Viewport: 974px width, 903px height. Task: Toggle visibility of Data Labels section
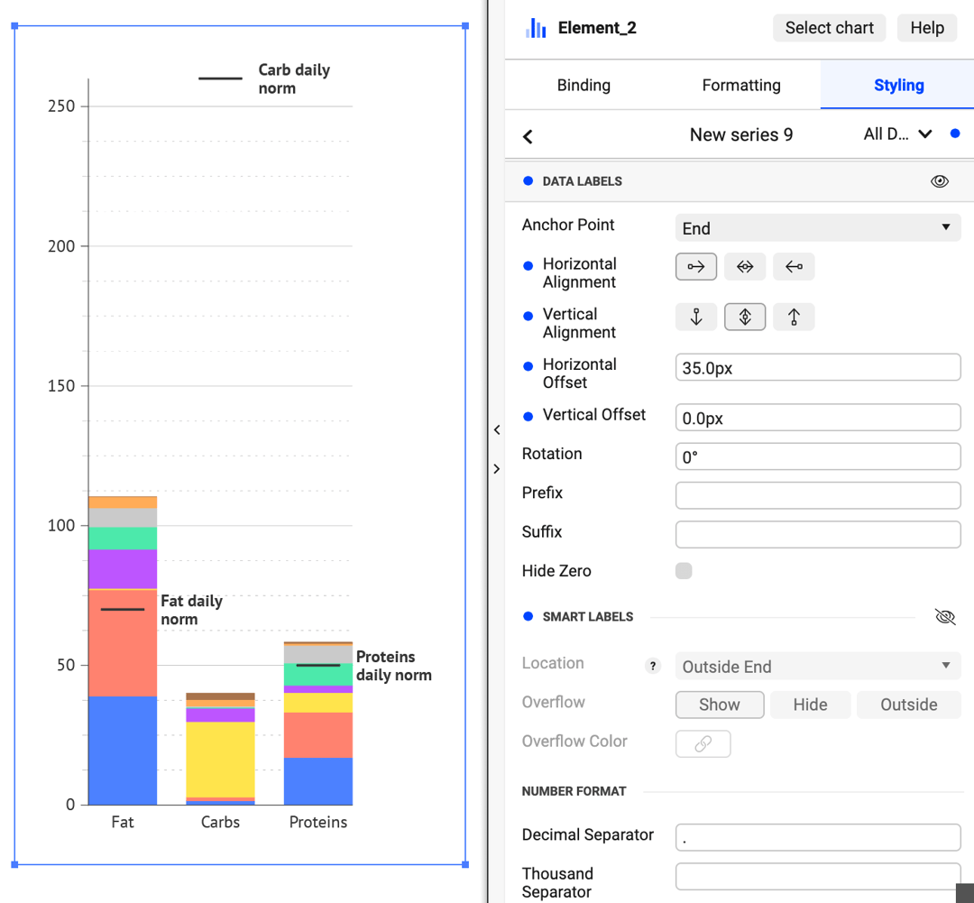pyautogui.click(x=940, y=181)
